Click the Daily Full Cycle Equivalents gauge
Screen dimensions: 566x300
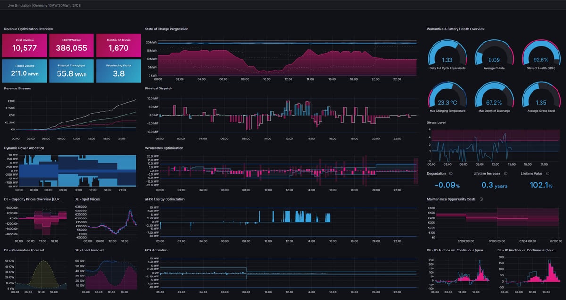pos(447,53)
